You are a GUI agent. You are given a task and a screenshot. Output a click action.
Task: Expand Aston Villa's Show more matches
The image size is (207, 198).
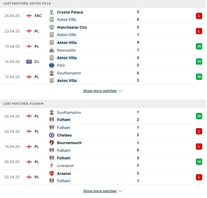click(100, 91)
